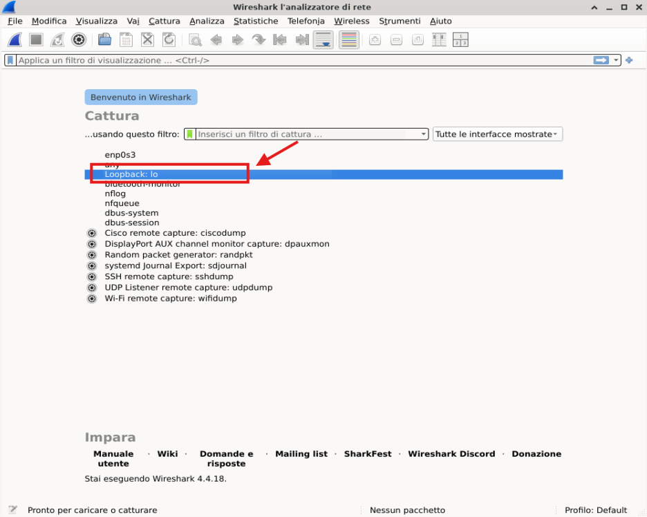Screen dimensions: 647x517
Task: Open the File menu
Action: tap(15, 21)
